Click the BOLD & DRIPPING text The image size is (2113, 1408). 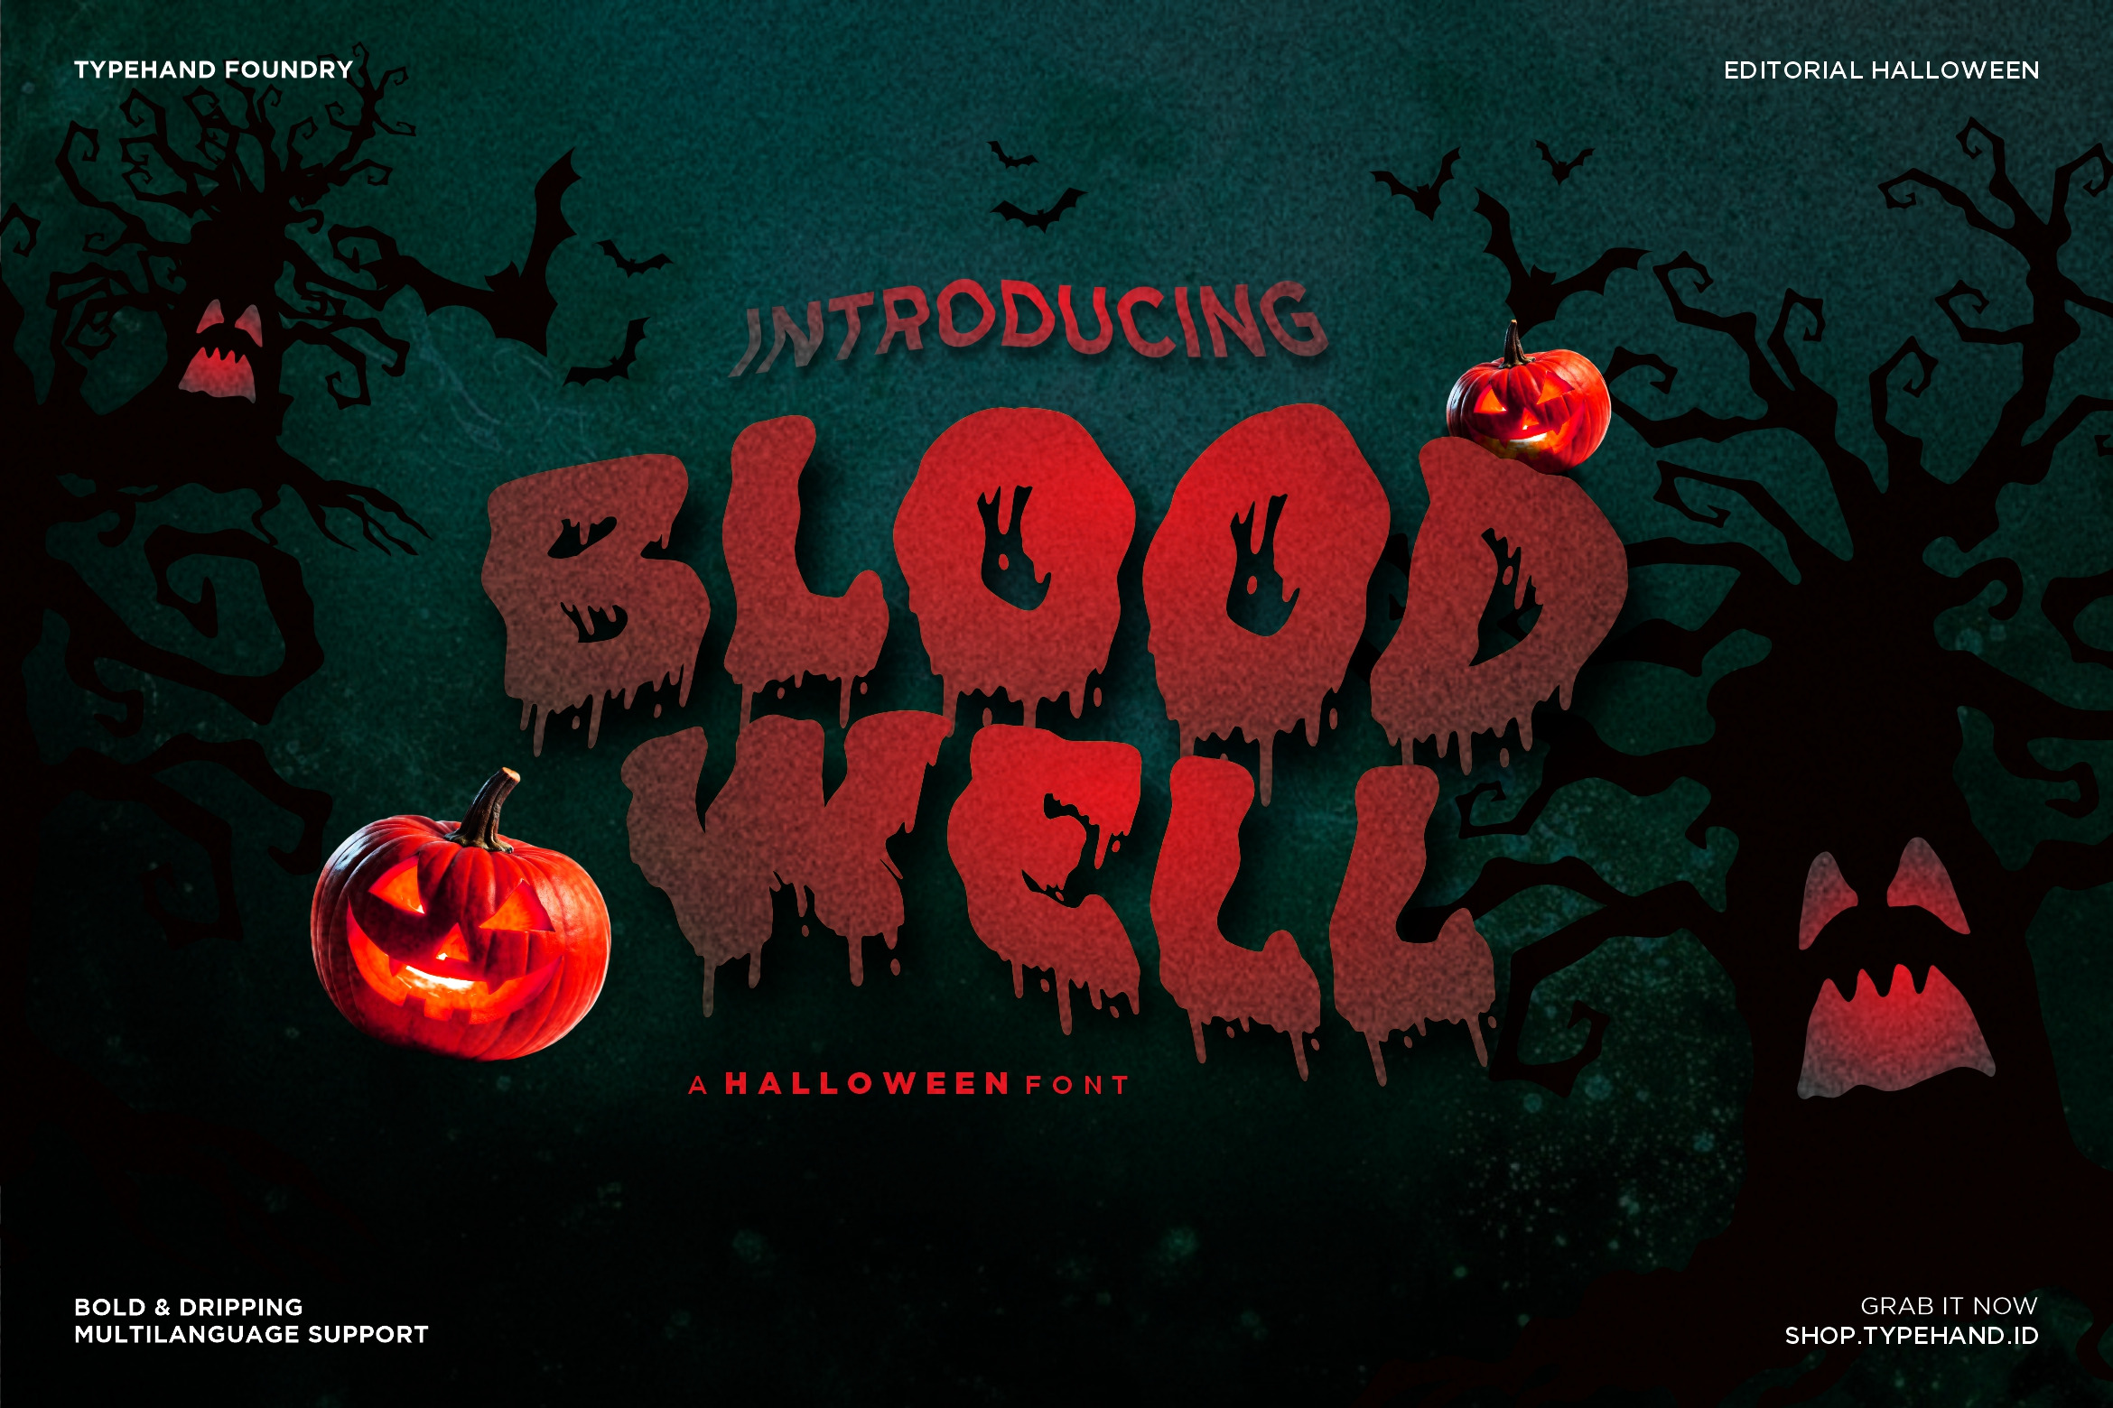pyautogui.click(x=188, y=1307)
